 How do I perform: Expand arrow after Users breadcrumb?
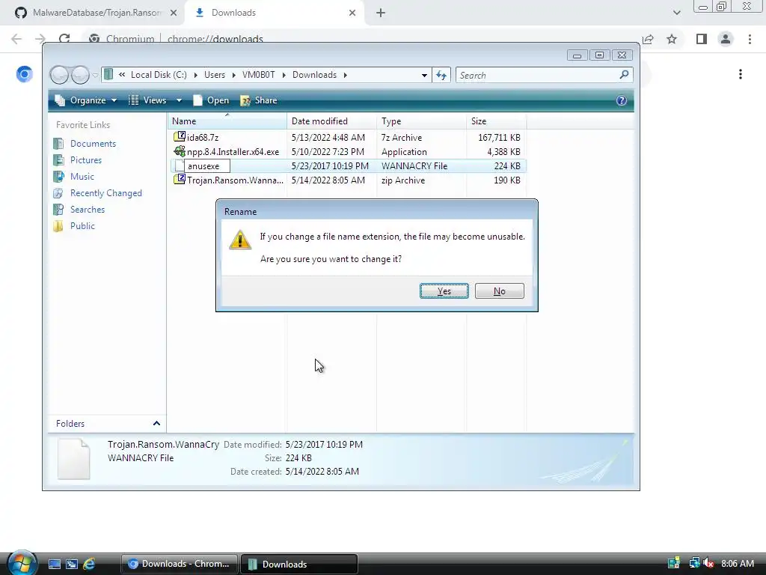point(233,76)
